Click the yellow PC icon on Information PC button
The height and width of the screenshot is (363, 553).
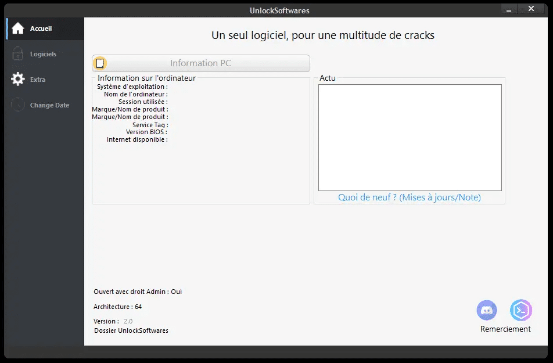point(99,63)
